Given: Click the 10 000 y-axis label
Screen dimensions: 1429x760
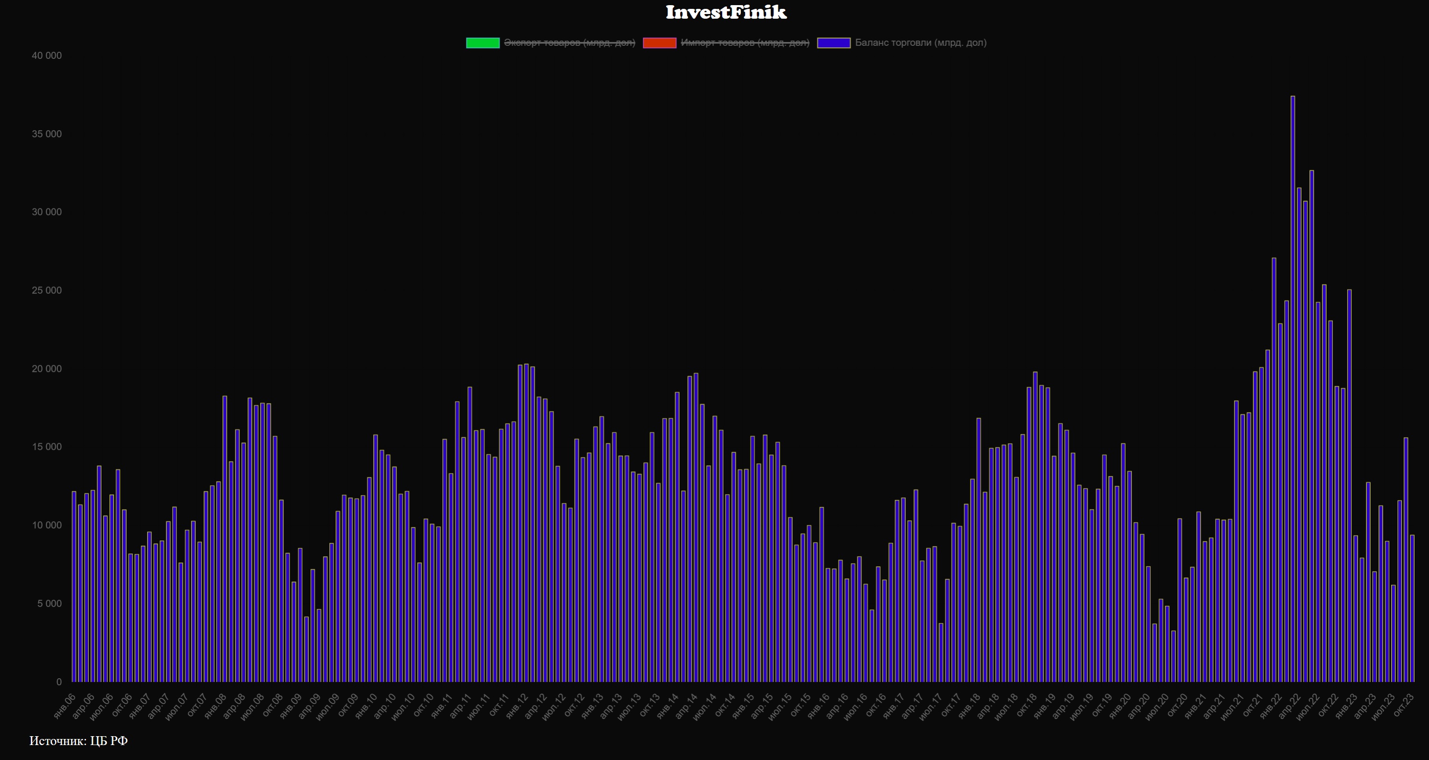Looking at the screenshot, I should click(x=47, y=526).
